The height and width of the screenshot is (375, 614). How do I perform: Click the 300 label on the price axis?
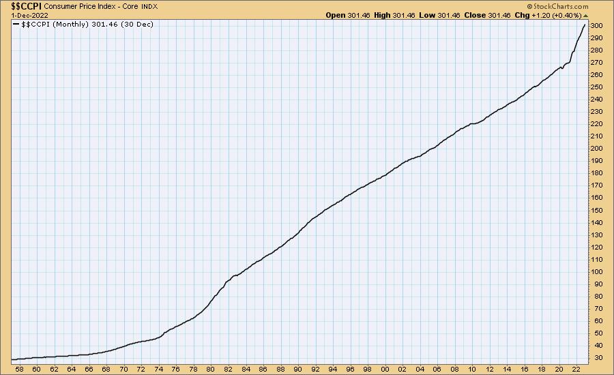pos(597,26)
